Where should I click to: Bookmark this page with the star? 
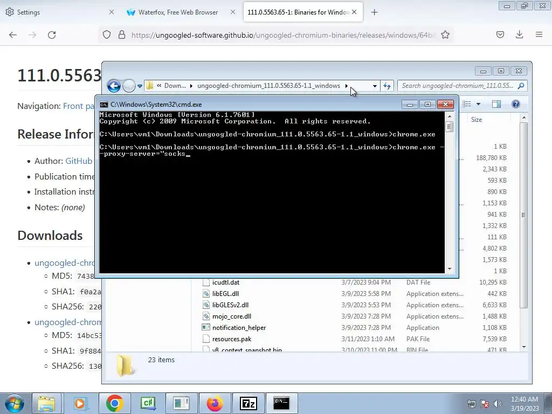445,34
